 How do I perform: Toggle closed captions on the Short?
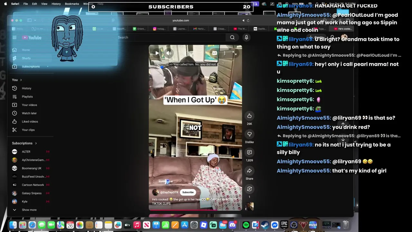(214, 53)
